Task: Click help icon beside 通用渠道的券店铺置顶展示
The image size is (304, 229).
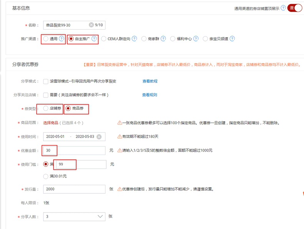Action: tap(283, 8)
